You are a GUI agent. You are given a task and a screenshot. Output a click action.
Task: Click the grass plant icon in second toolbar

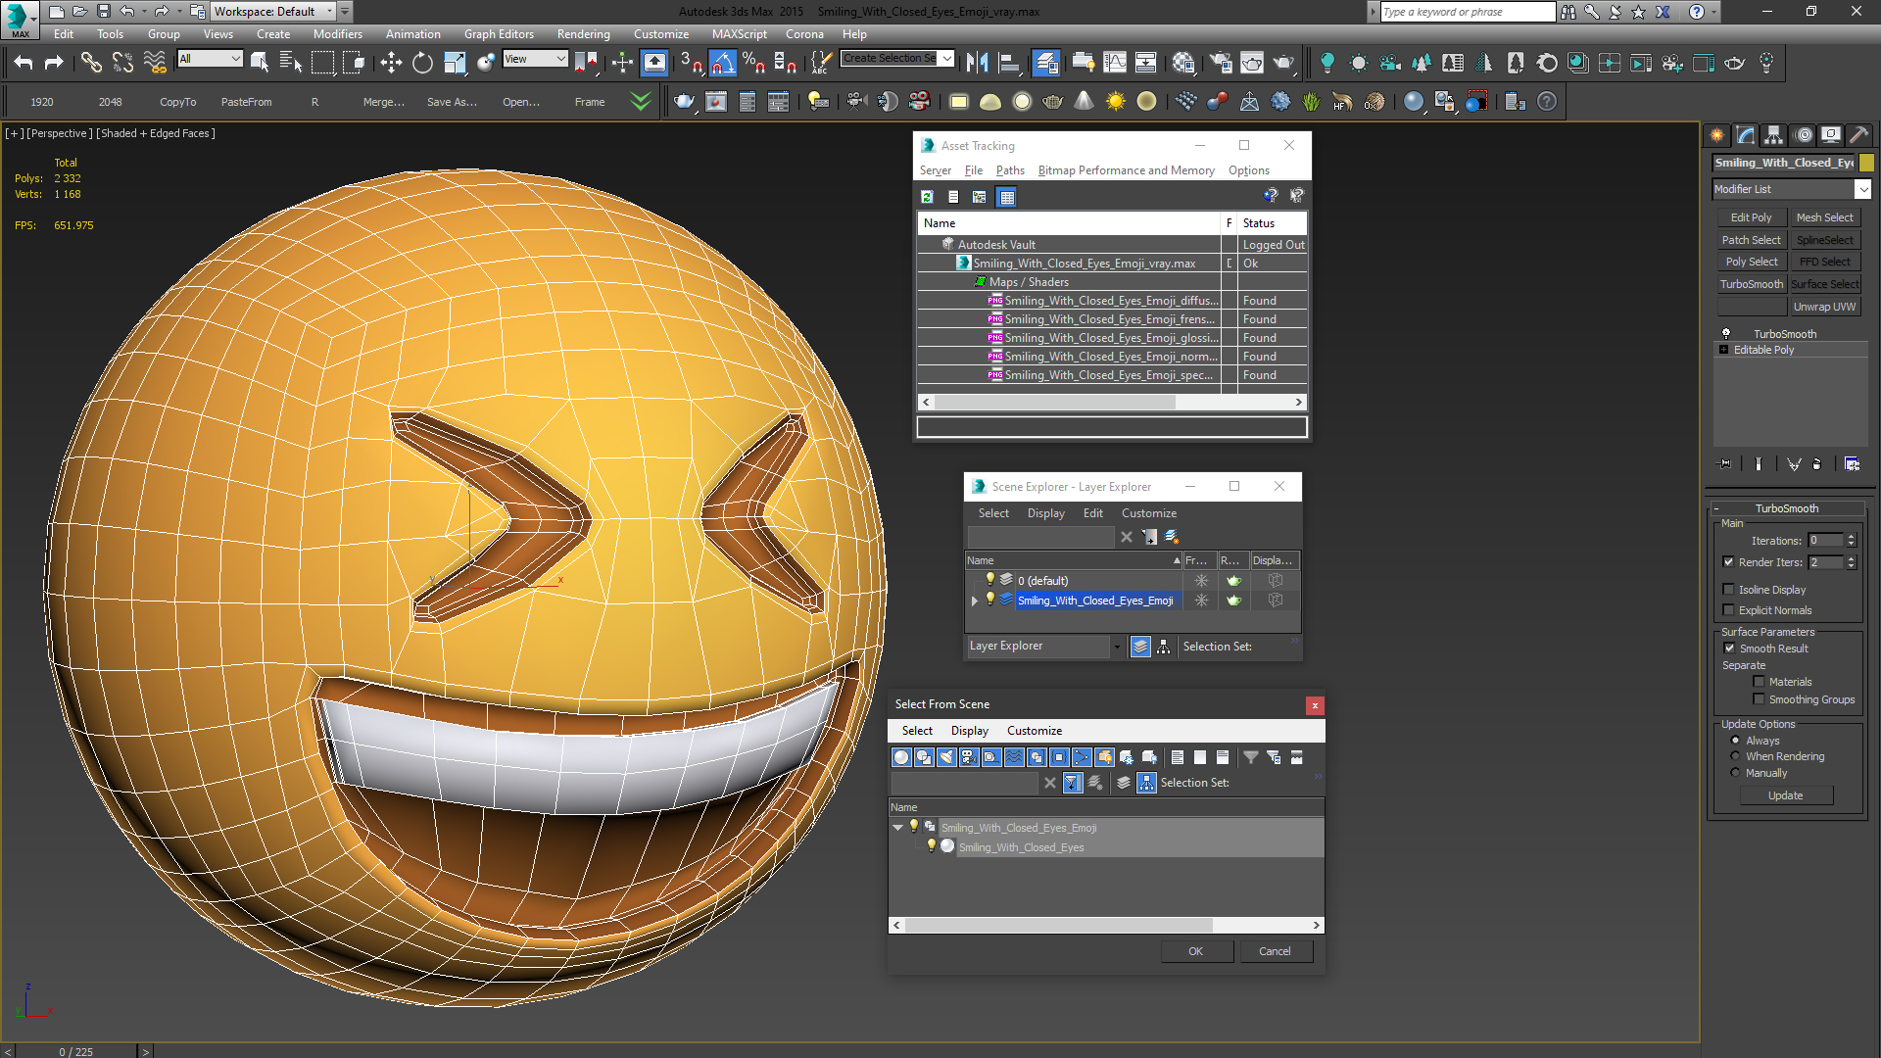1312,101
